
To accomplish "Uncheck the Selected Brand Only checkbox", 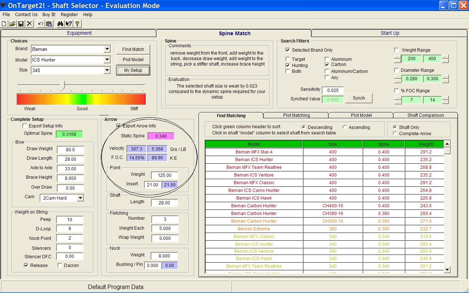I will pos(288,50).
